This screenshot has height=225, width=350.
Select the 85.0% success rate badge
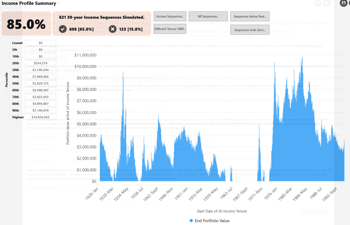pyautogui.click(x=26, y=23)
